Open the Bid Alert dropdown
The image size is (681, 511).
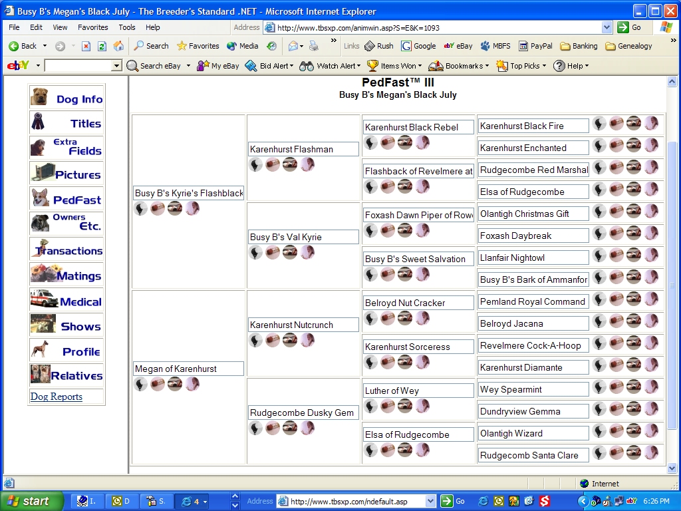tap(269, 66)
